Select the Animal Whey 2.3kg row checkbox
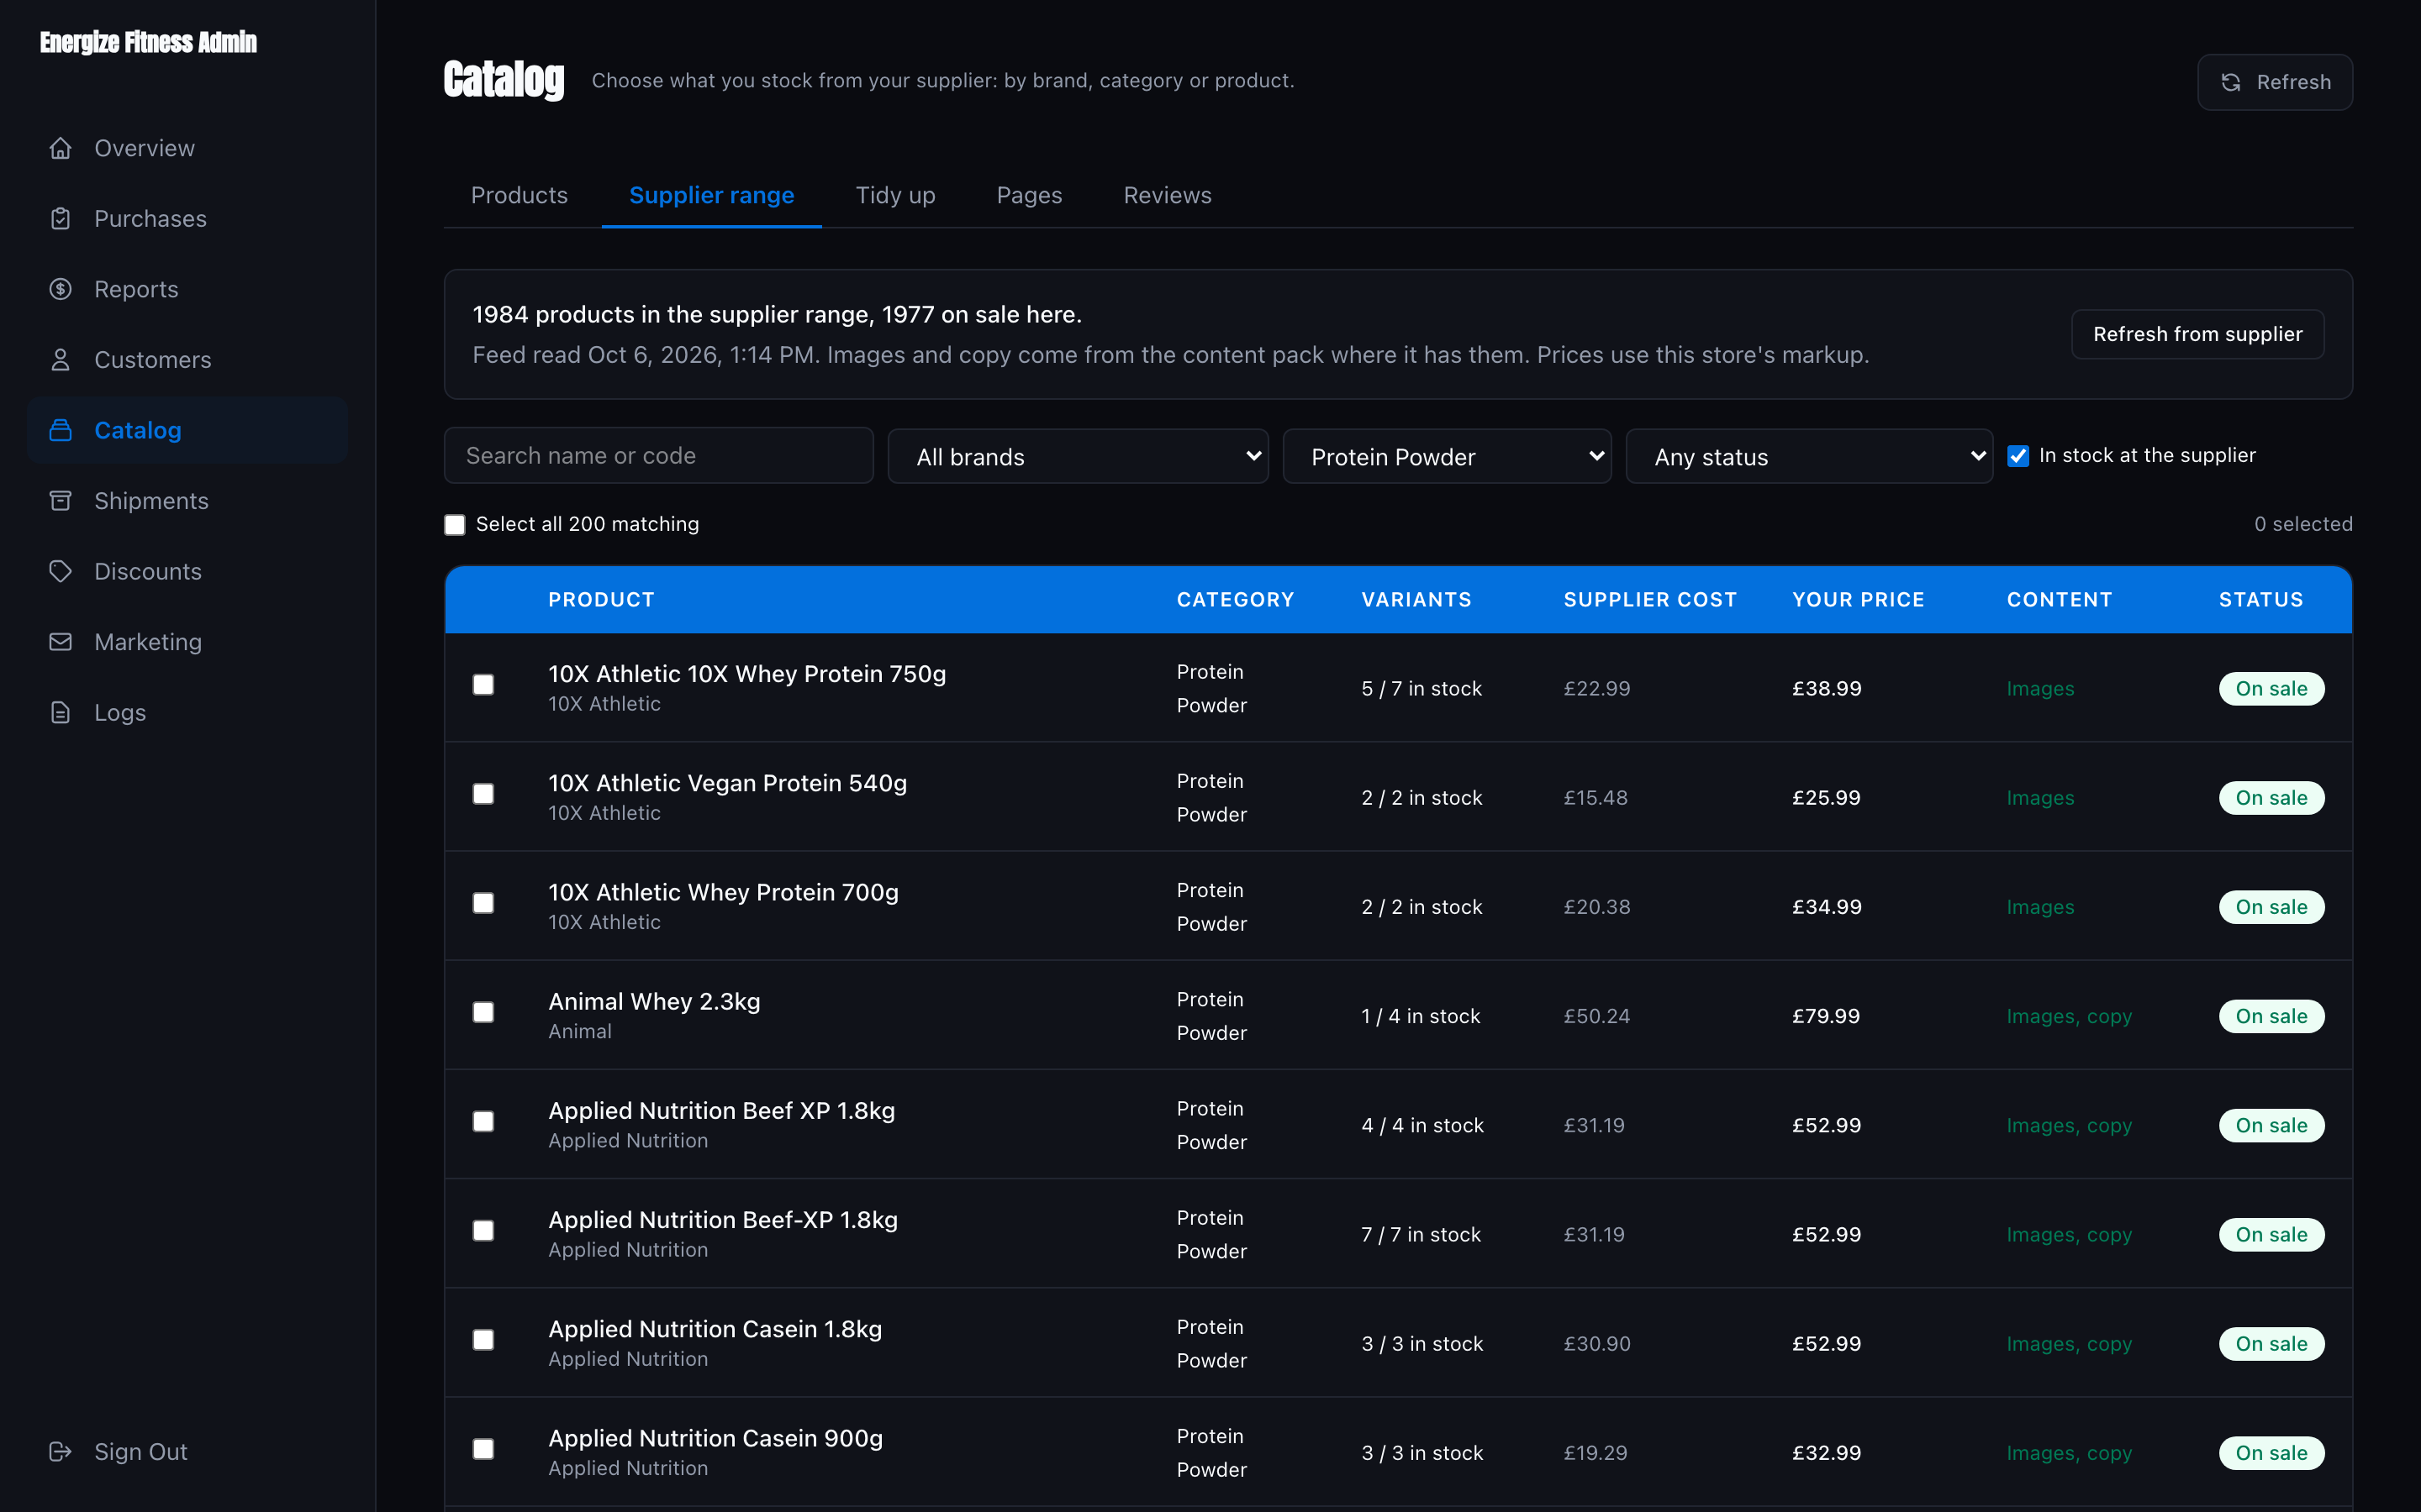 (483, 1013)
